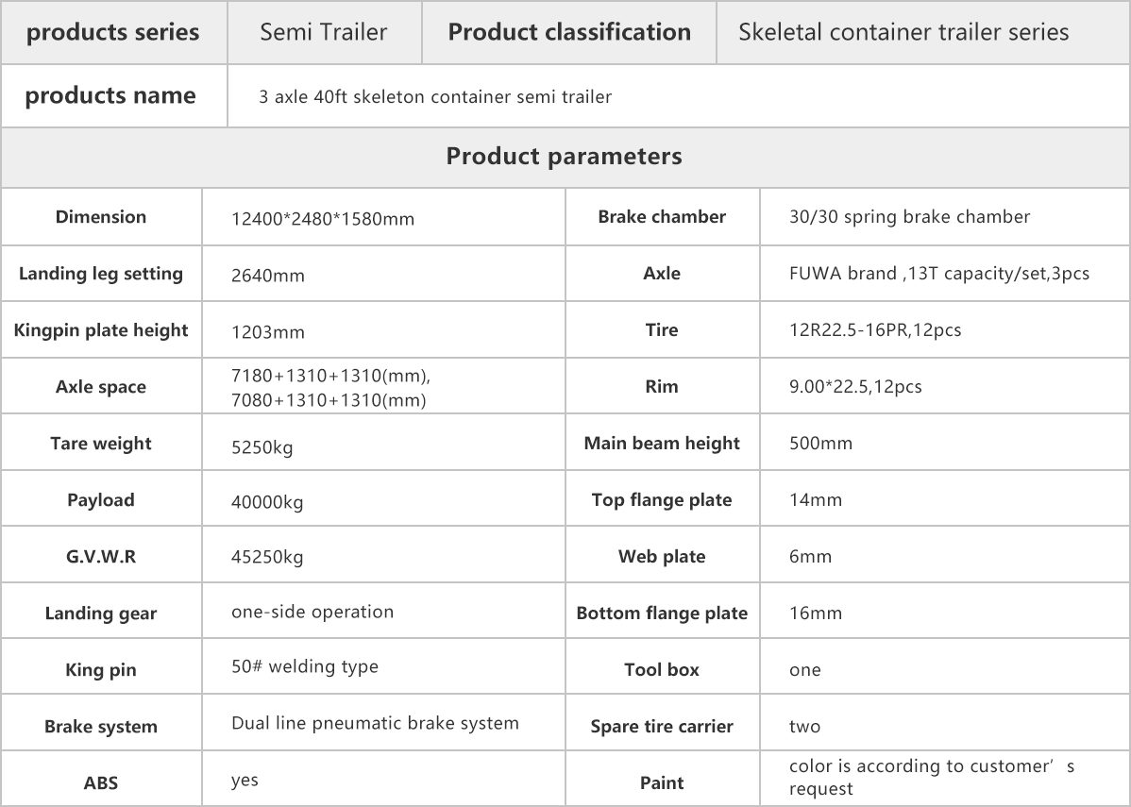Select the Rim value 9.00*22.5,12pcs
This screenshot has width=1131, height=807.
[x=855, y=387]
